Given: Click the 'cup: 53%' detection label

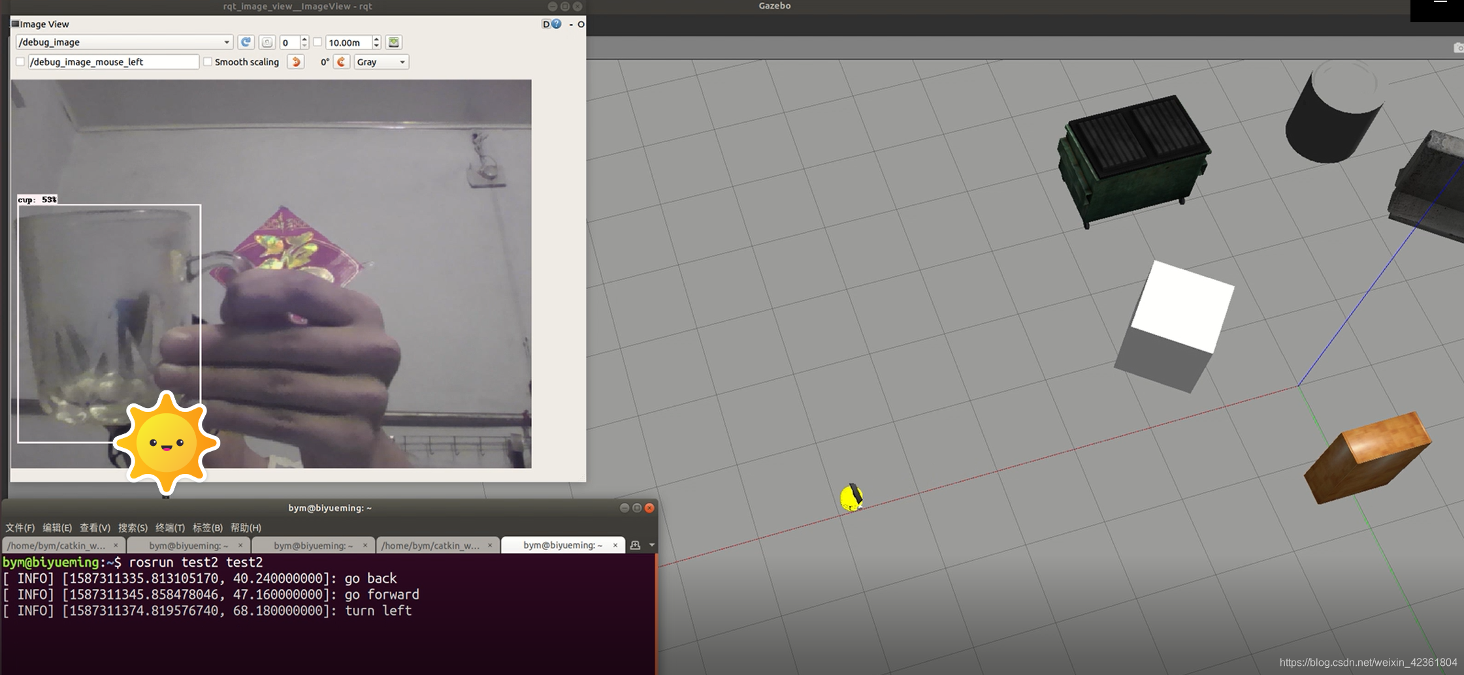Looking at the screenshot, I should pos(37,200).
